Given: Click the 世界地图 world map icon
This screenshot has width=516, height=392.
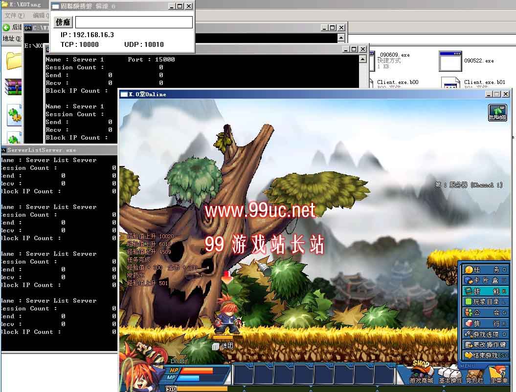Looking at the screenshot, I should click(x=497, y=113).
